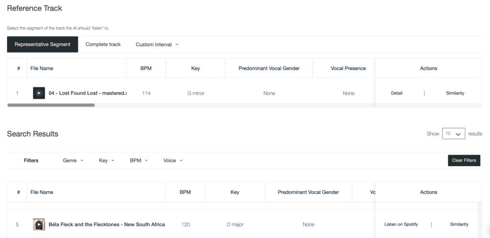Expand the Genre filter dropdown
Viewport: 490px width, 238px height.
(x=73, y=161)
